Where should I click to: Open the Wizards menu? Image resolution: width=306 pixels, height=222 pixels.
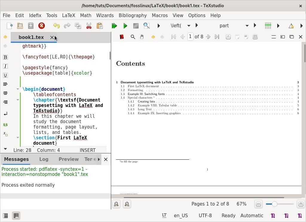[105, 16]
